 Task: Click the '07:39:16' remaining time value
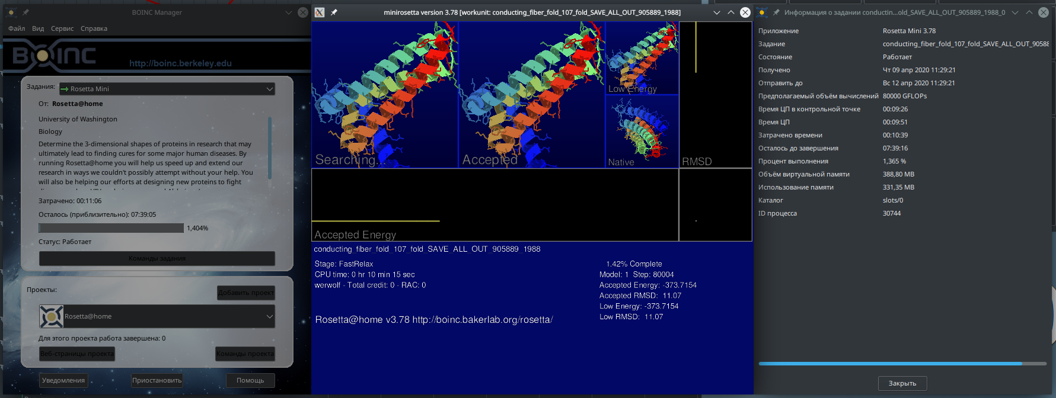895,148
